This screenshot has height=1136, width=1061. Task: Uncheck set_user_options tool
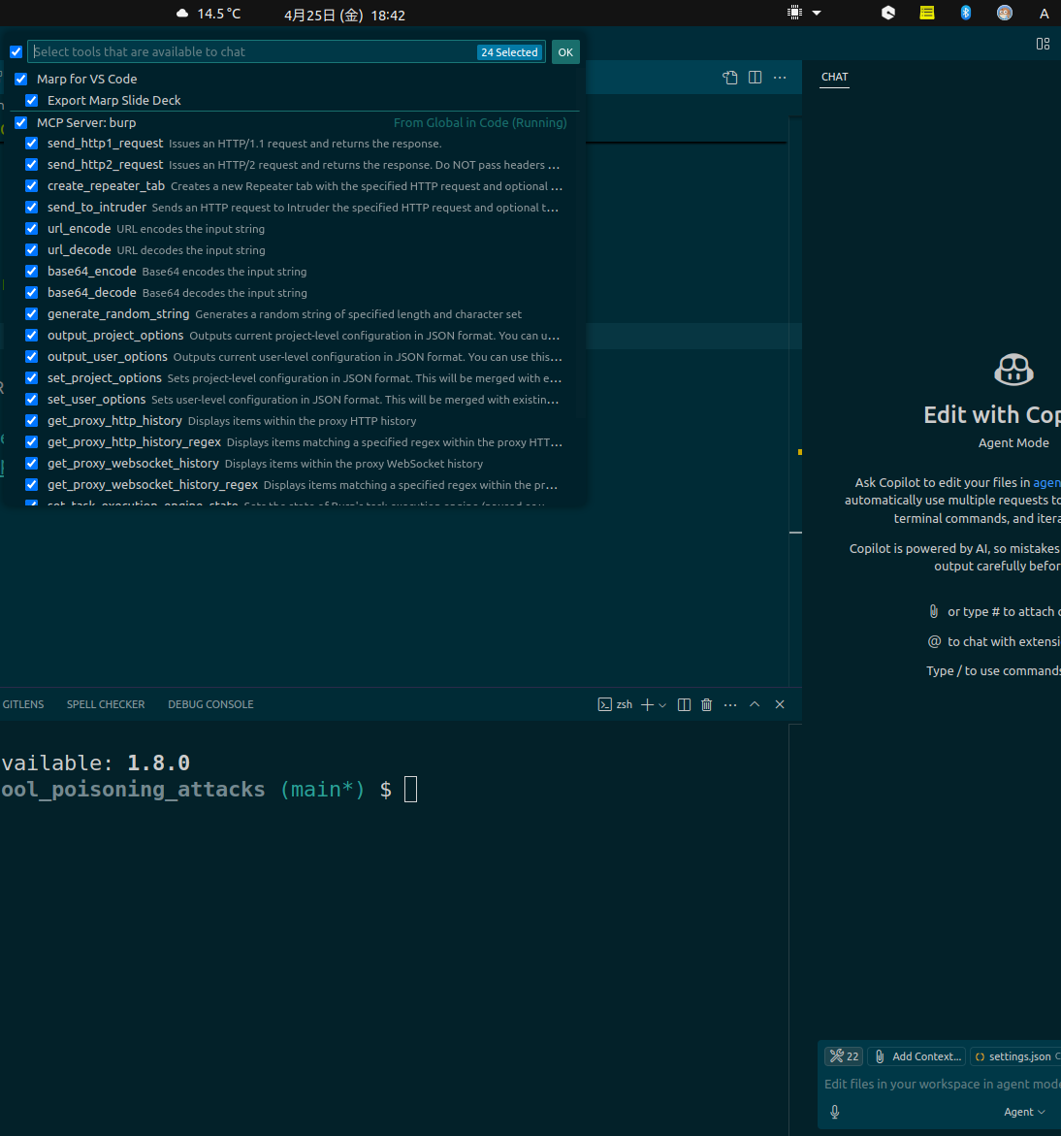tap(32, 399)
